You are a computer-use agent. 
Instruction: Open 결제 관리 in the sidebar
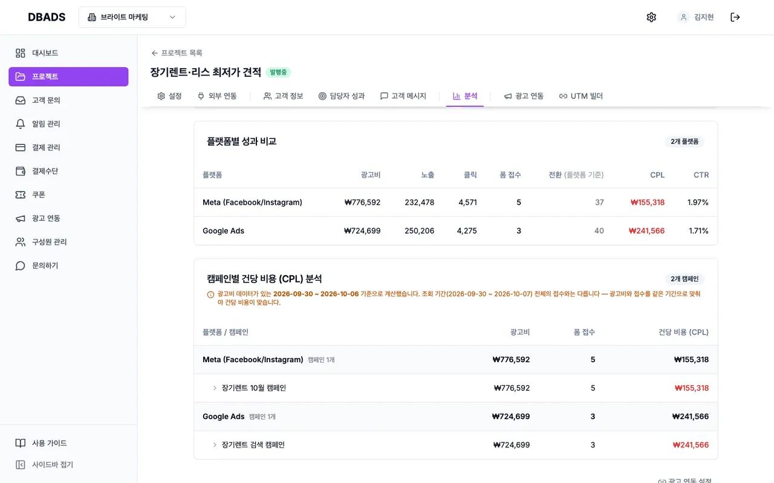pyautogui.click(x=68, y=147)
